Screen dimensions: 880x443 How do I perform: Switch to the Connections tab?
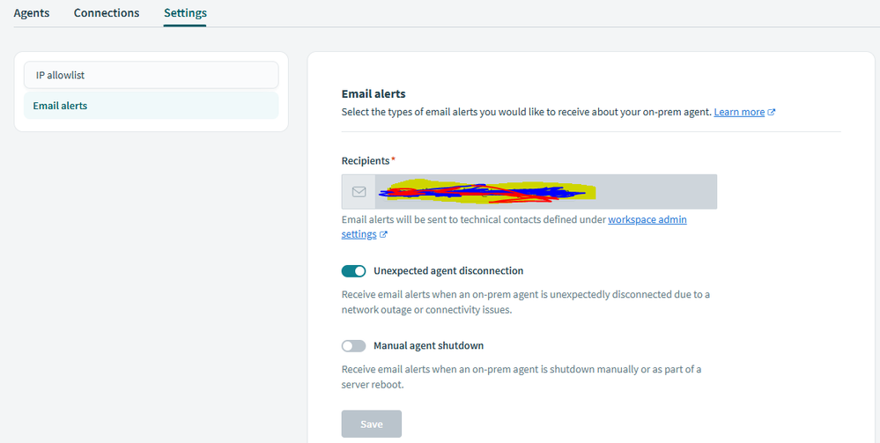coord(107,13)
